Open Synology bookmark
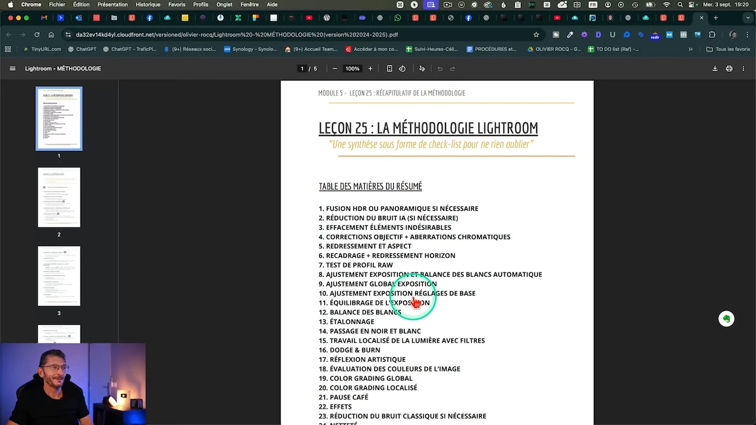756x425 pixels. pyautogui.click(x=250, y=49)
